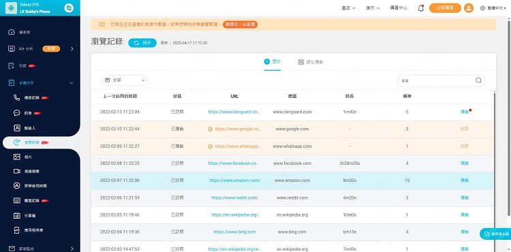Open the https://en.wikipedia.org/ URL link
Image resolution: width=511 pixels, height=252 pixels.
coord(234,215)
